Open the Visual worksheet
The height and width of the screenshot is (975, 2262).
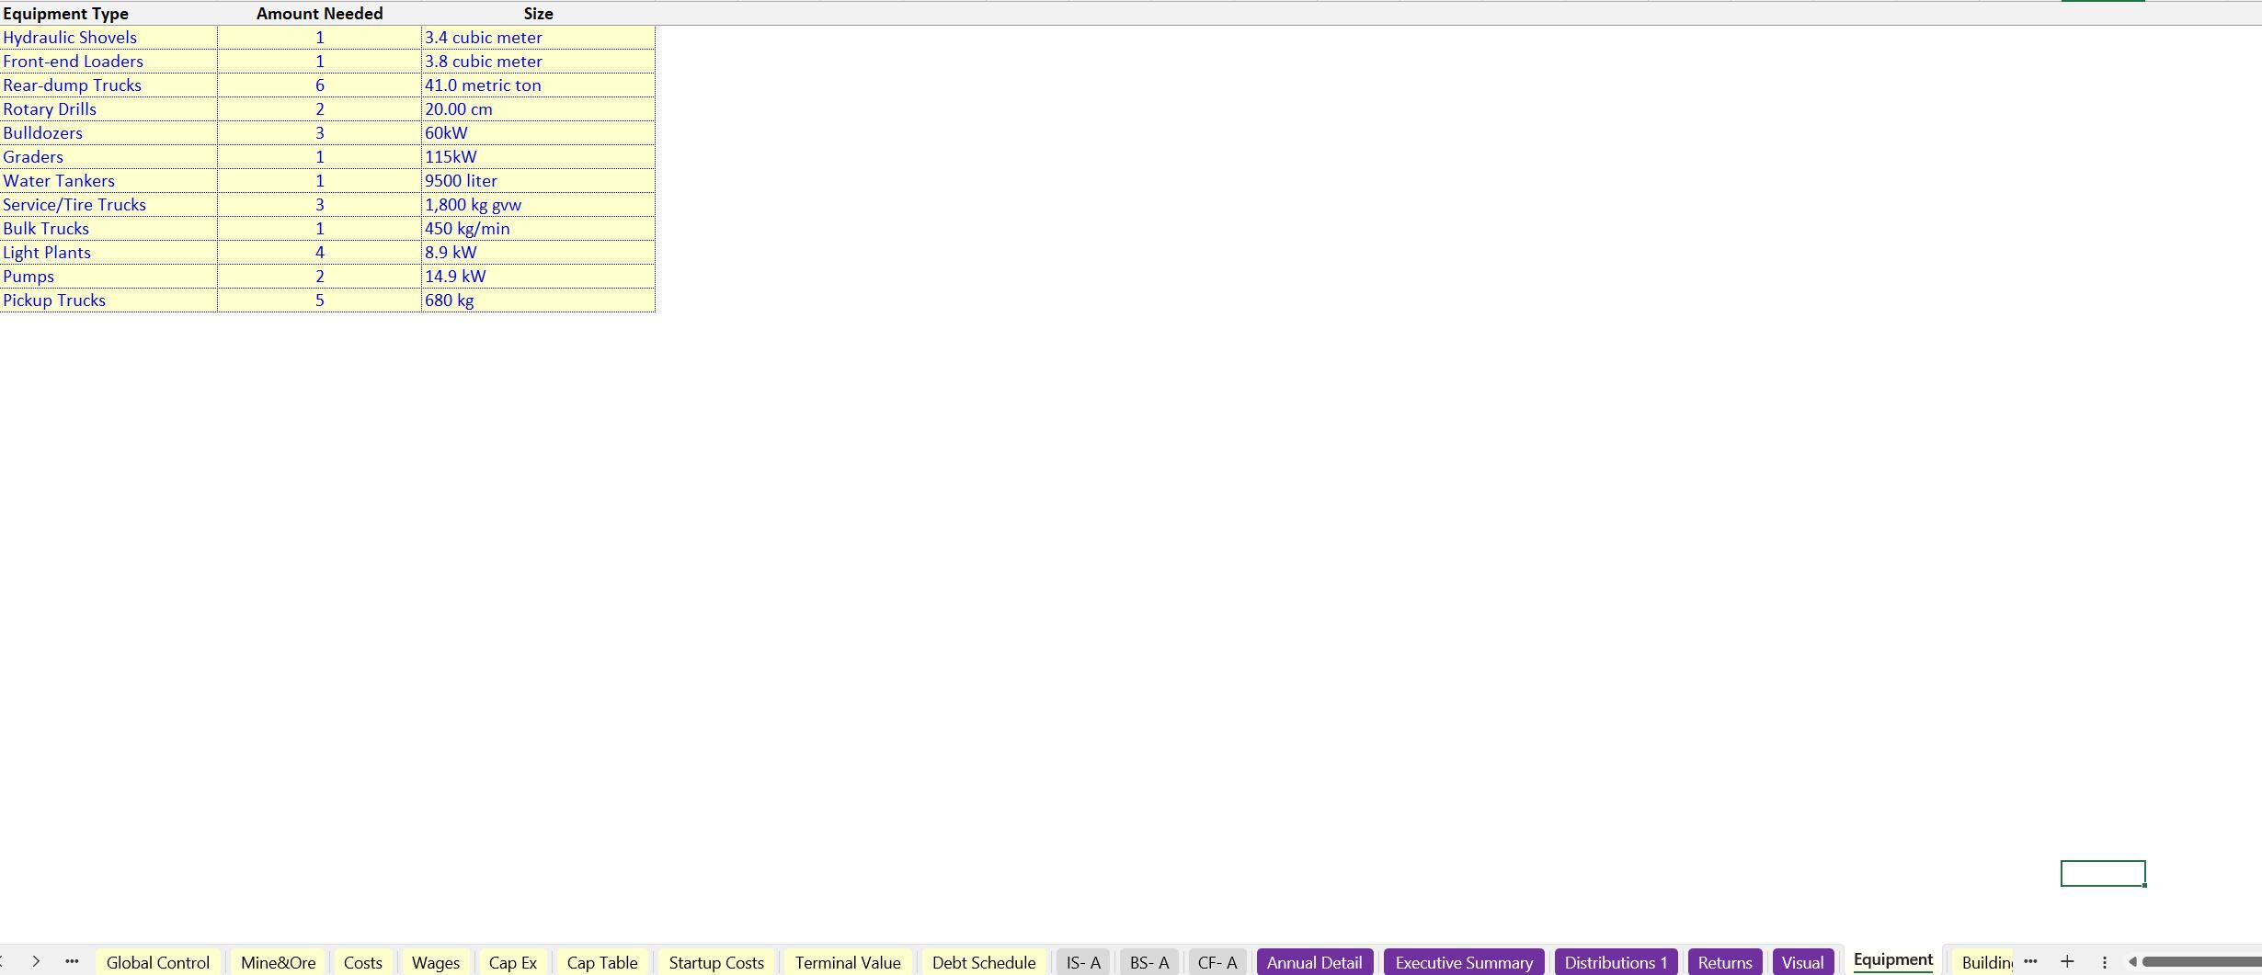[1801, 961]
